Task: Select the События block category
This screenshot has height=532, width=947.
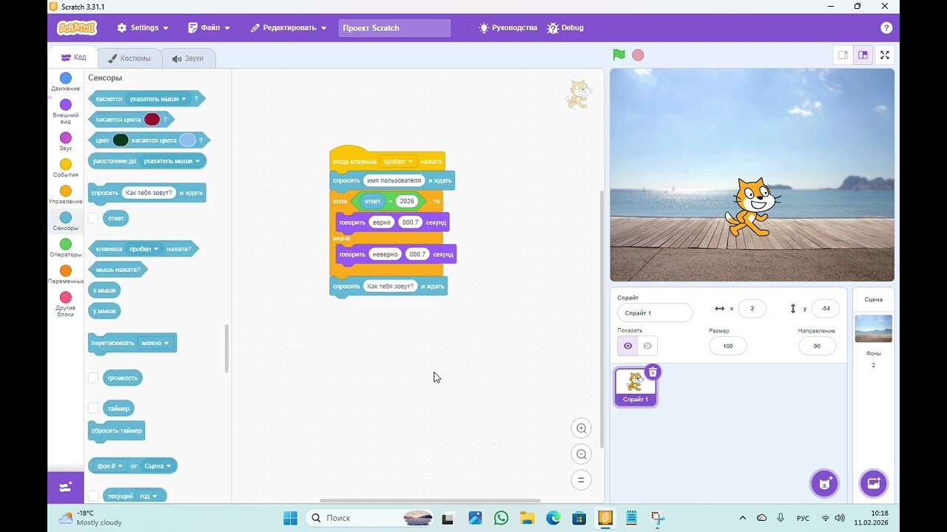Action: coord(66,168)
